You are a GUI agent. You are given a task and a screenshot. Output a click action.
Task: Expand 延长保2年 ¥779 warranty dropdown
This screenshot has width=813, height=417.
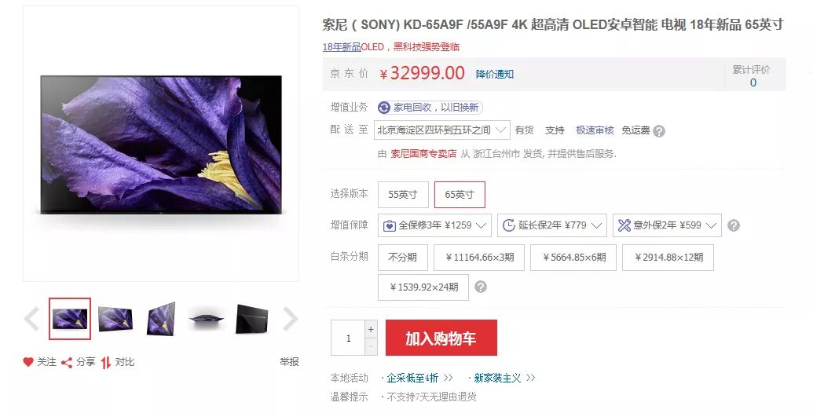[551, 225]
